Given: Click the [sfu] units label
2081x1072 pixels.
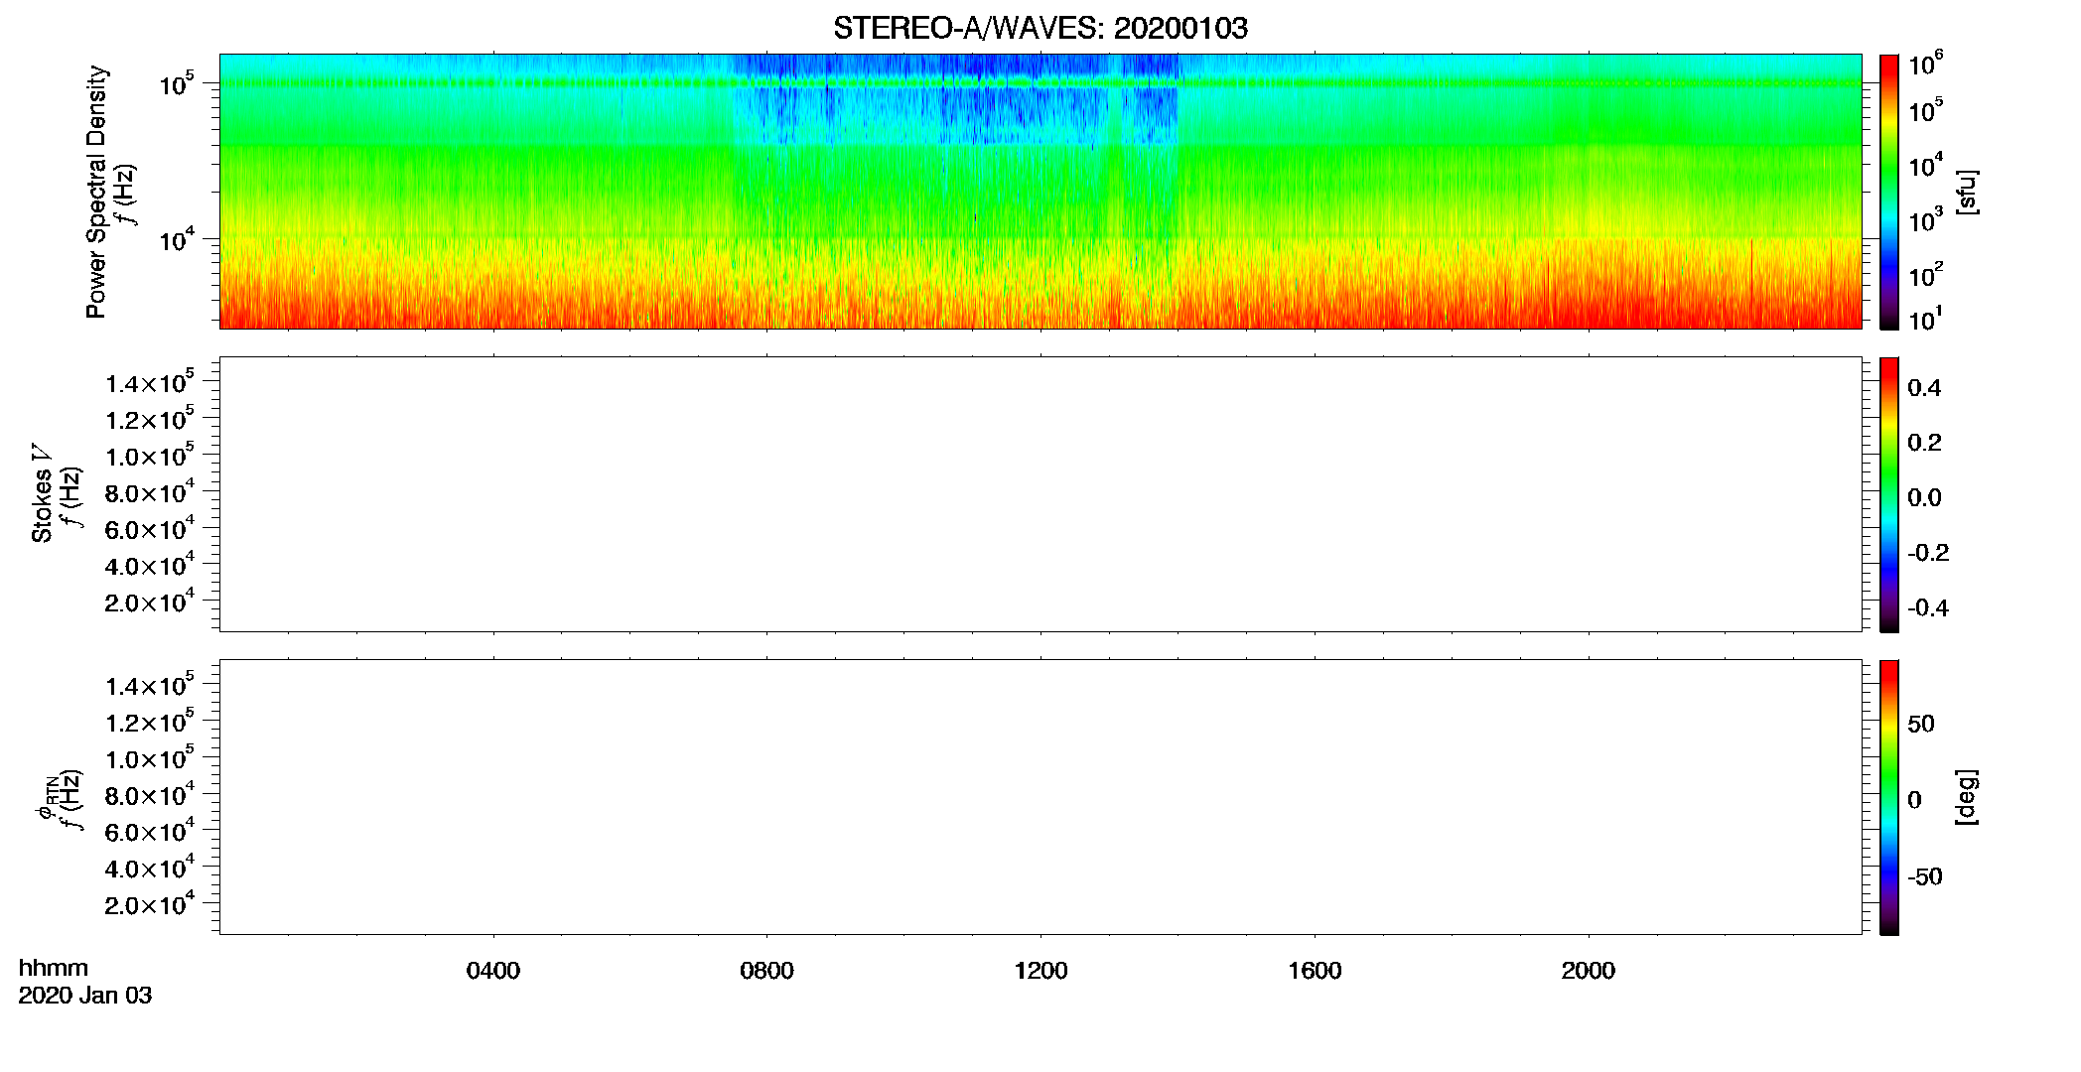Looking at the screenshot, I should [1967, 192].
